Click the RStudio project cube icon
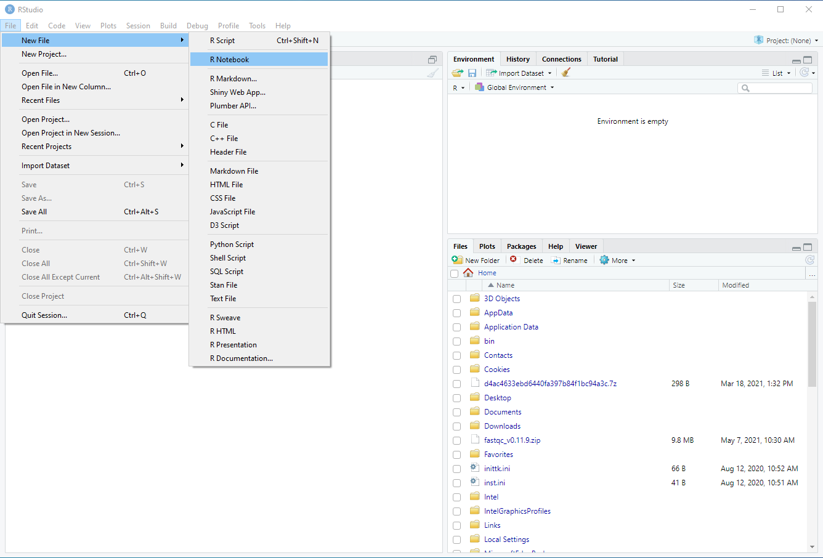 (758, 40)
